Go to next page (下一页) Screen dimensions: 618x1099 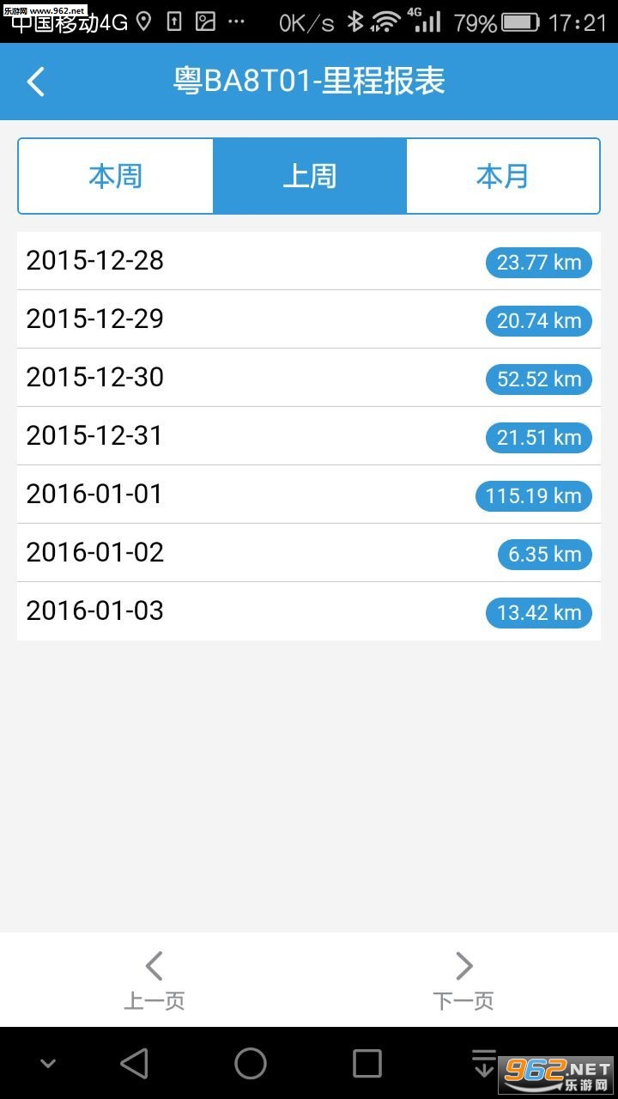463,980
